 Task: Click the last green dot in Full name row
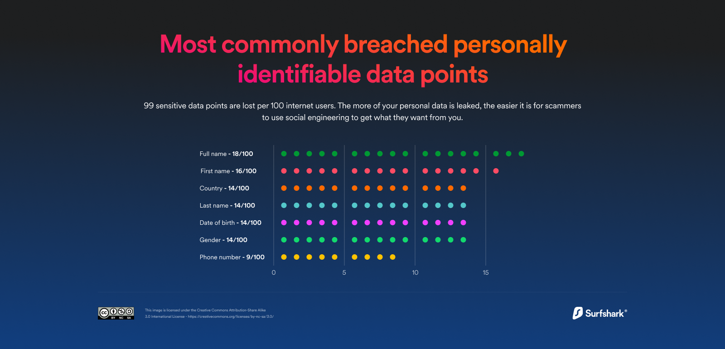click(x=521, y=154)
